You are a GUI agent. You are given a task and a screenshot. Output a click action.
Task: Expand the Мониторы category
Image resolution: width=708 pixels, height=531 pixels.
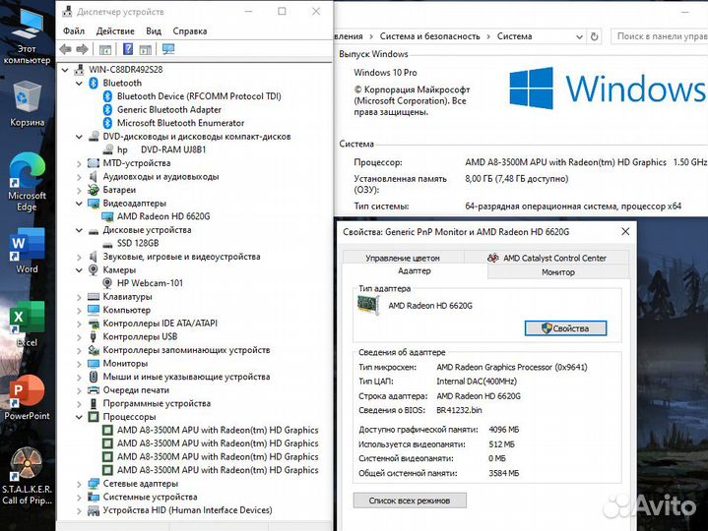(x=79, y=364)
